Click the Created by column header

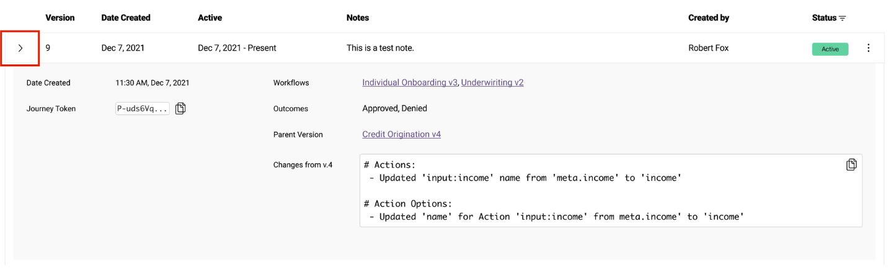tap(708, 18)
